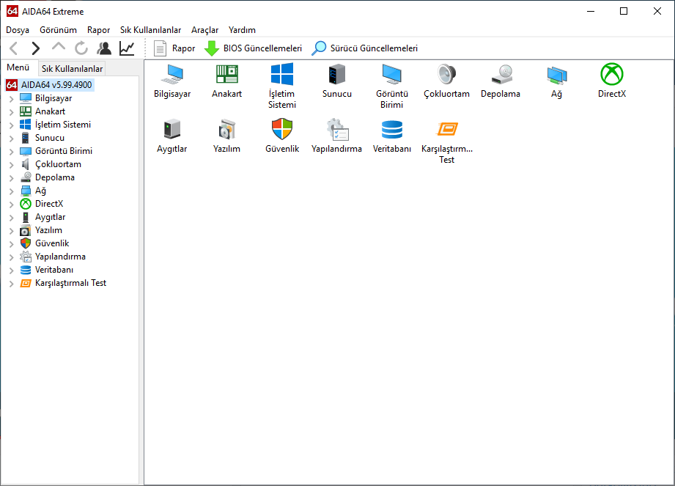This screenshot has width=675, height=486.
Task: Click the magnifier Sürücü Güncellemeleri icon
Action: pyautogui.click(x=319, y=48)
